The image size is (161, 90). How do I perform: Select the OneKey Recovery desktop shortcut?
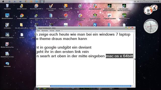(95, 16)
